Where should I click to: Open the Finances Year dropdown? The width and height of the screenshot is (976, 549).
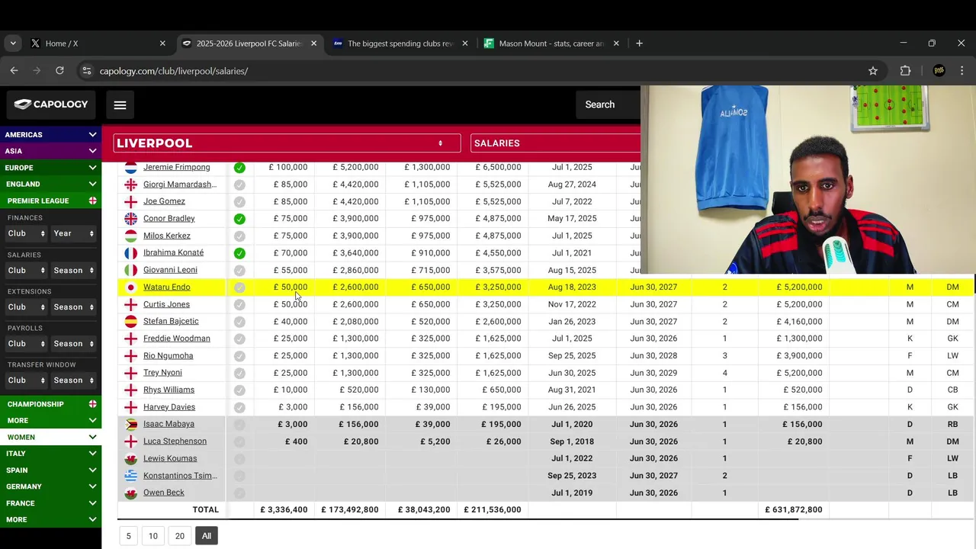[74, 233]
